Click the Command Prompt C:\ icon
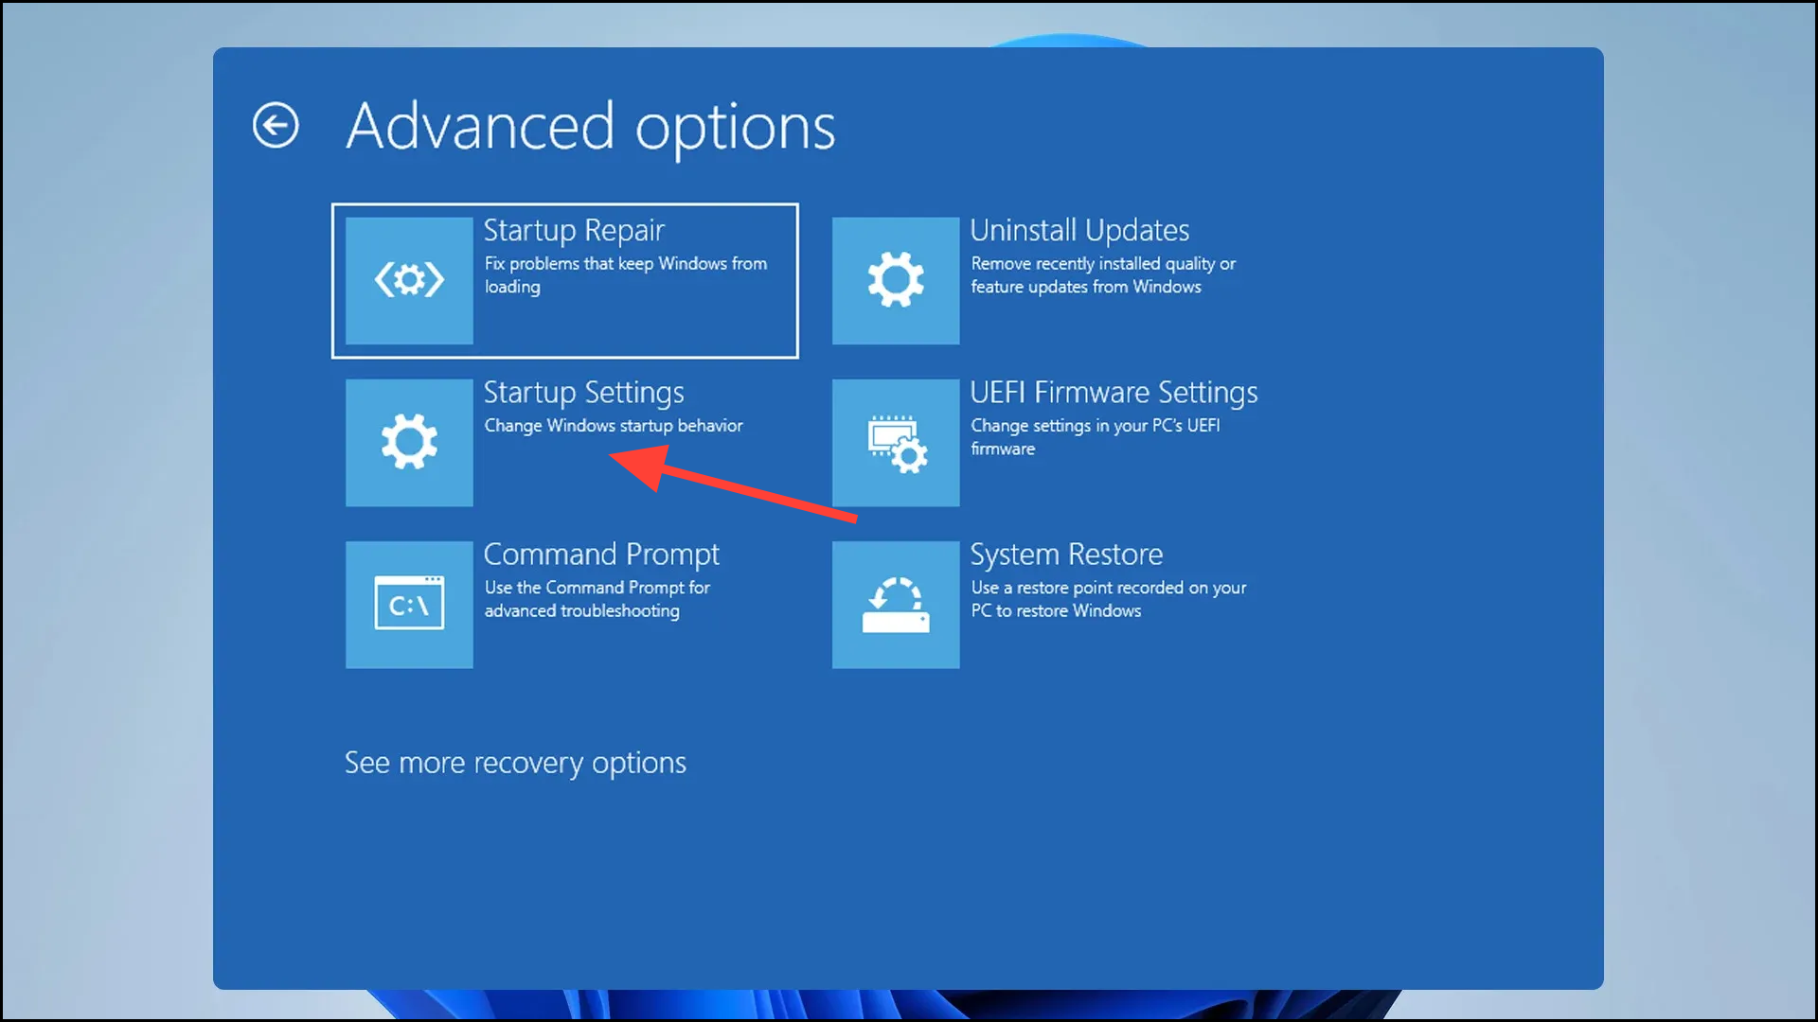This screenshot has width=1818, height=1022. tap(409, 604)
